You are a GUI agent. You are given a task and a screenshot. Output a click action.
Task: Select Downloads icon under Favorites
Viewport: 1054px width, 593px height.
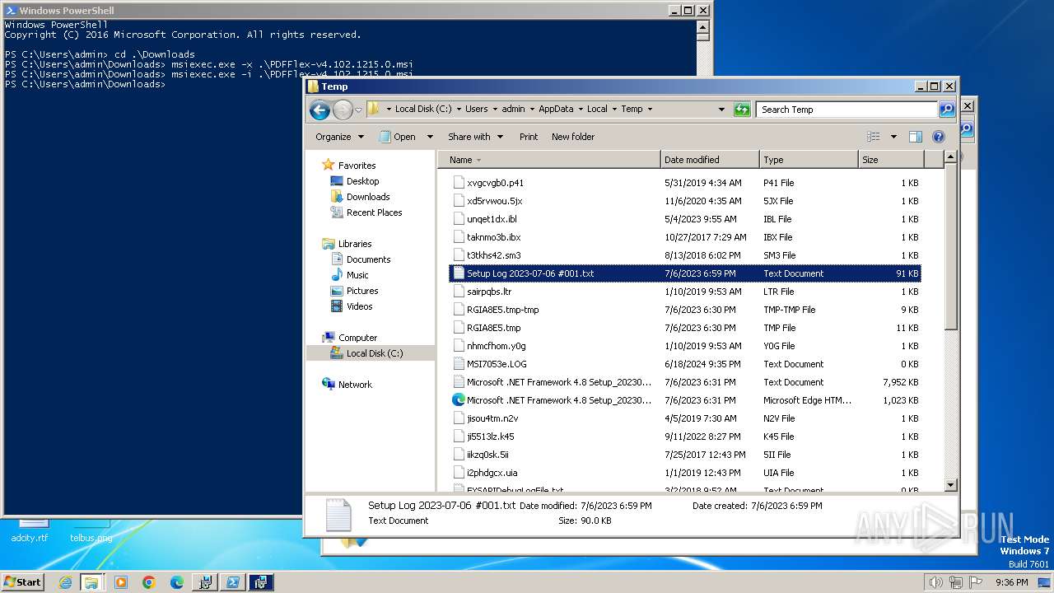pos(336,197)
